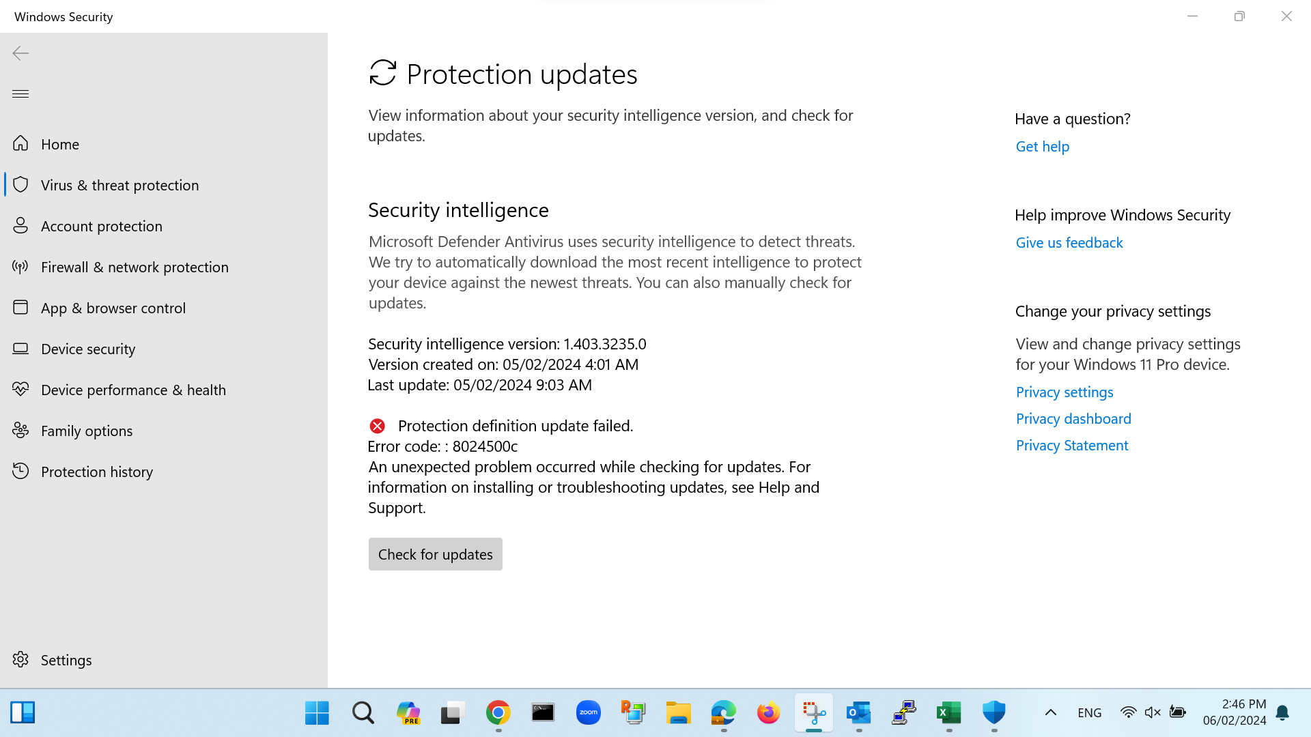Click the Settings gear icon
Image resolution: width=1311 pixels, height=737 pixels.
point(20,659)
